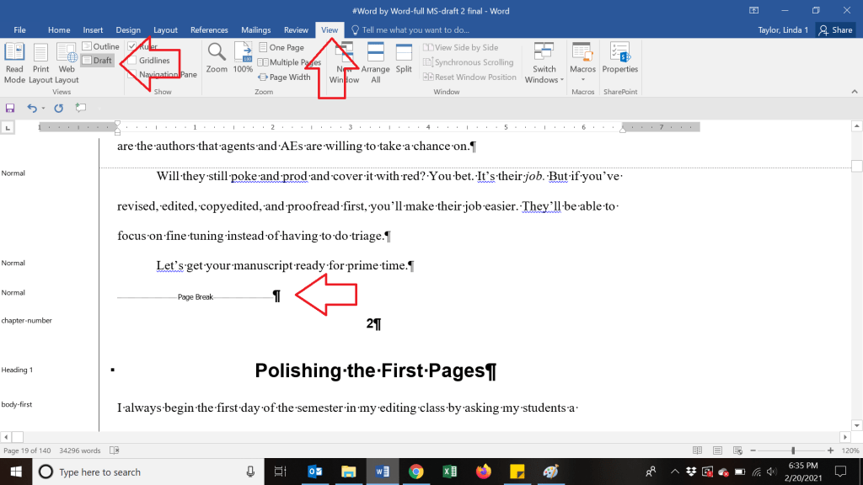Open the References tab
863x485 pixels.
point(209,30)
